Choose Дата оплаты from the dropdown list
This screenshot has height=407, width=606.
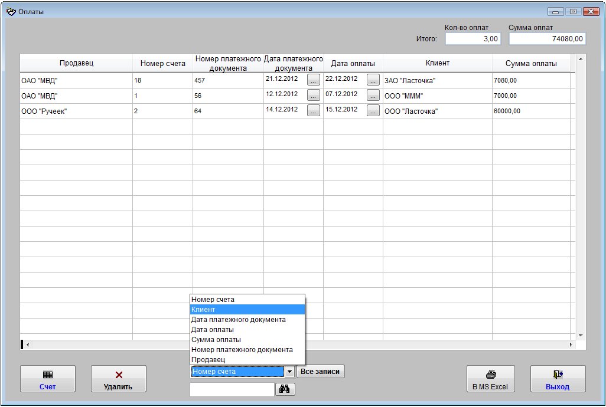click(247, 330)
